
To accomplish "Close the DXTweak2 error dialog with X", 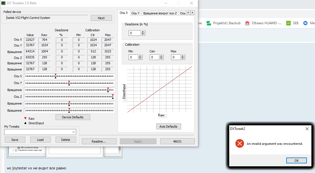I will click(x=307, y=129).
